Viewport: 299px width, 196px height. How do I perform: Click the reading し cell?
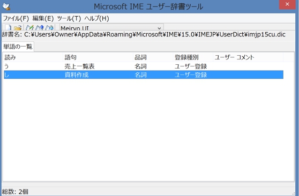[x=6, y=75]
